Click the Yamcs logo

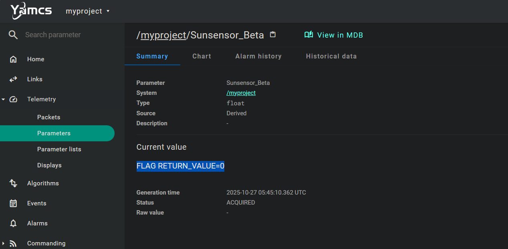(x=31, y=11)
